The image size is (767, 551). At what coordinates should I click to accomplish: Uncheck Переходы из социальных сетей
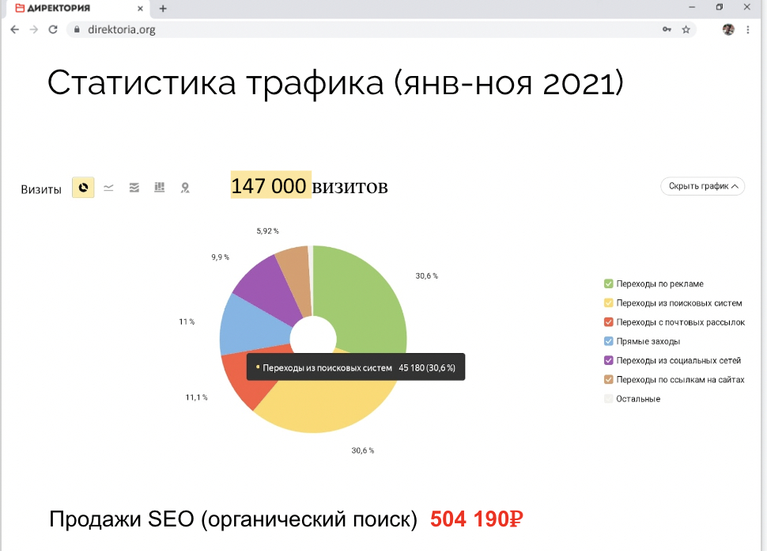(x=609, y=360)
